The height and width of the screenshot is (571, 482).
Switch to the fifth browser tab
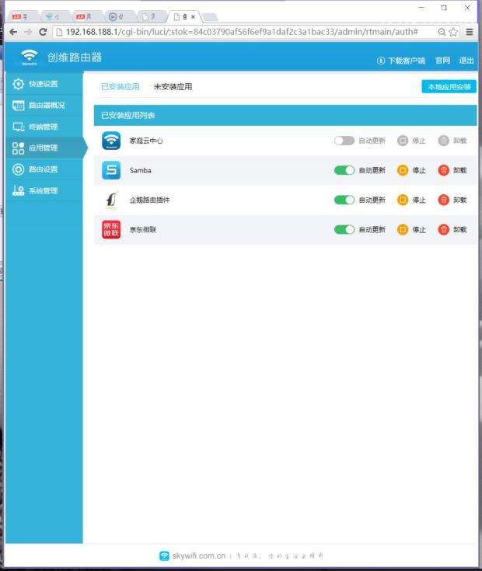150,17
